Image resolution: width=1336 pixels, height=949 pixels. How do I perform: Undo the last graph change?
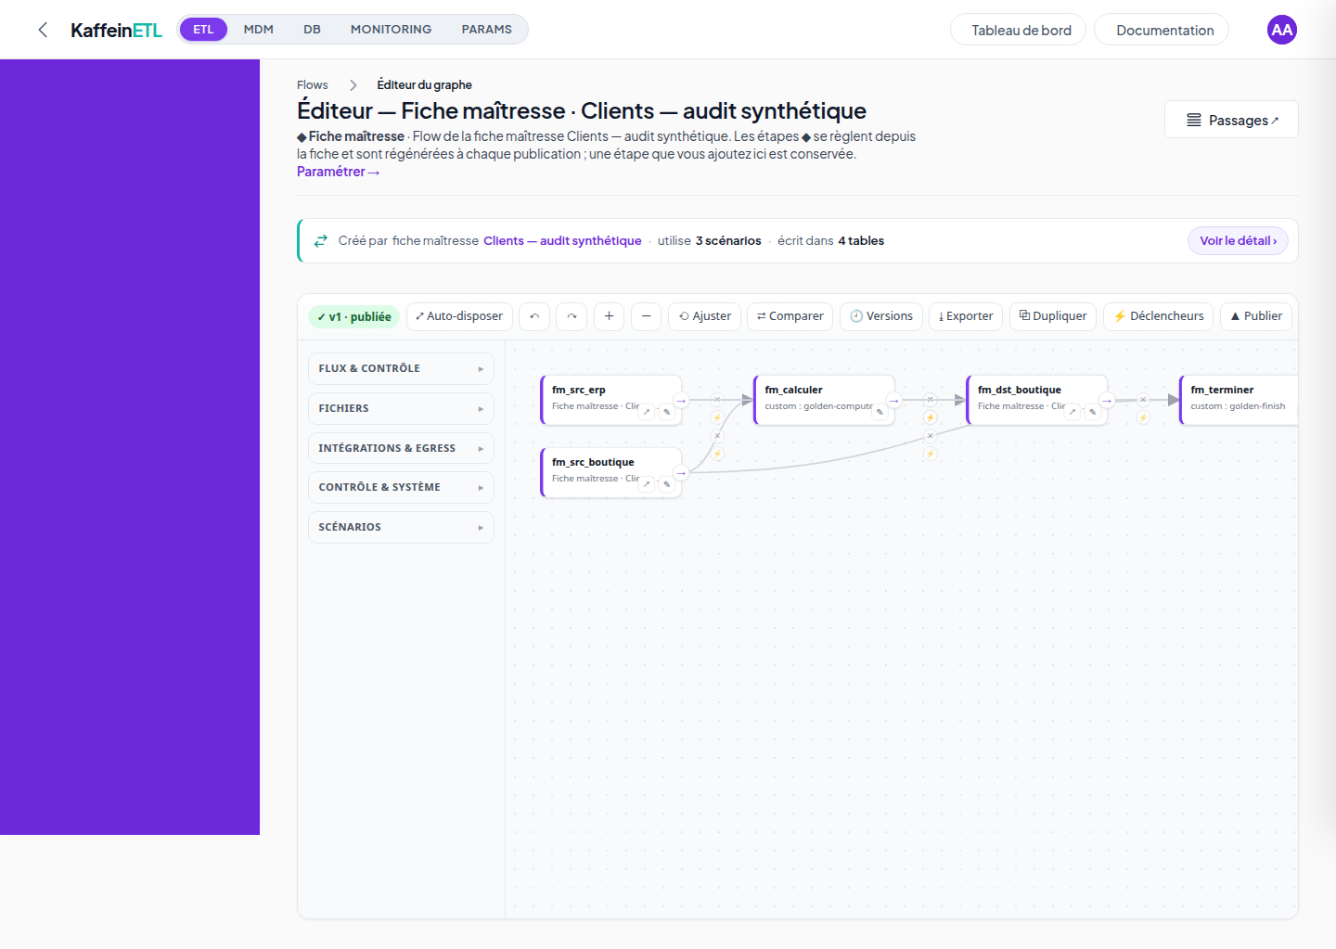click(x=534, y=316)
